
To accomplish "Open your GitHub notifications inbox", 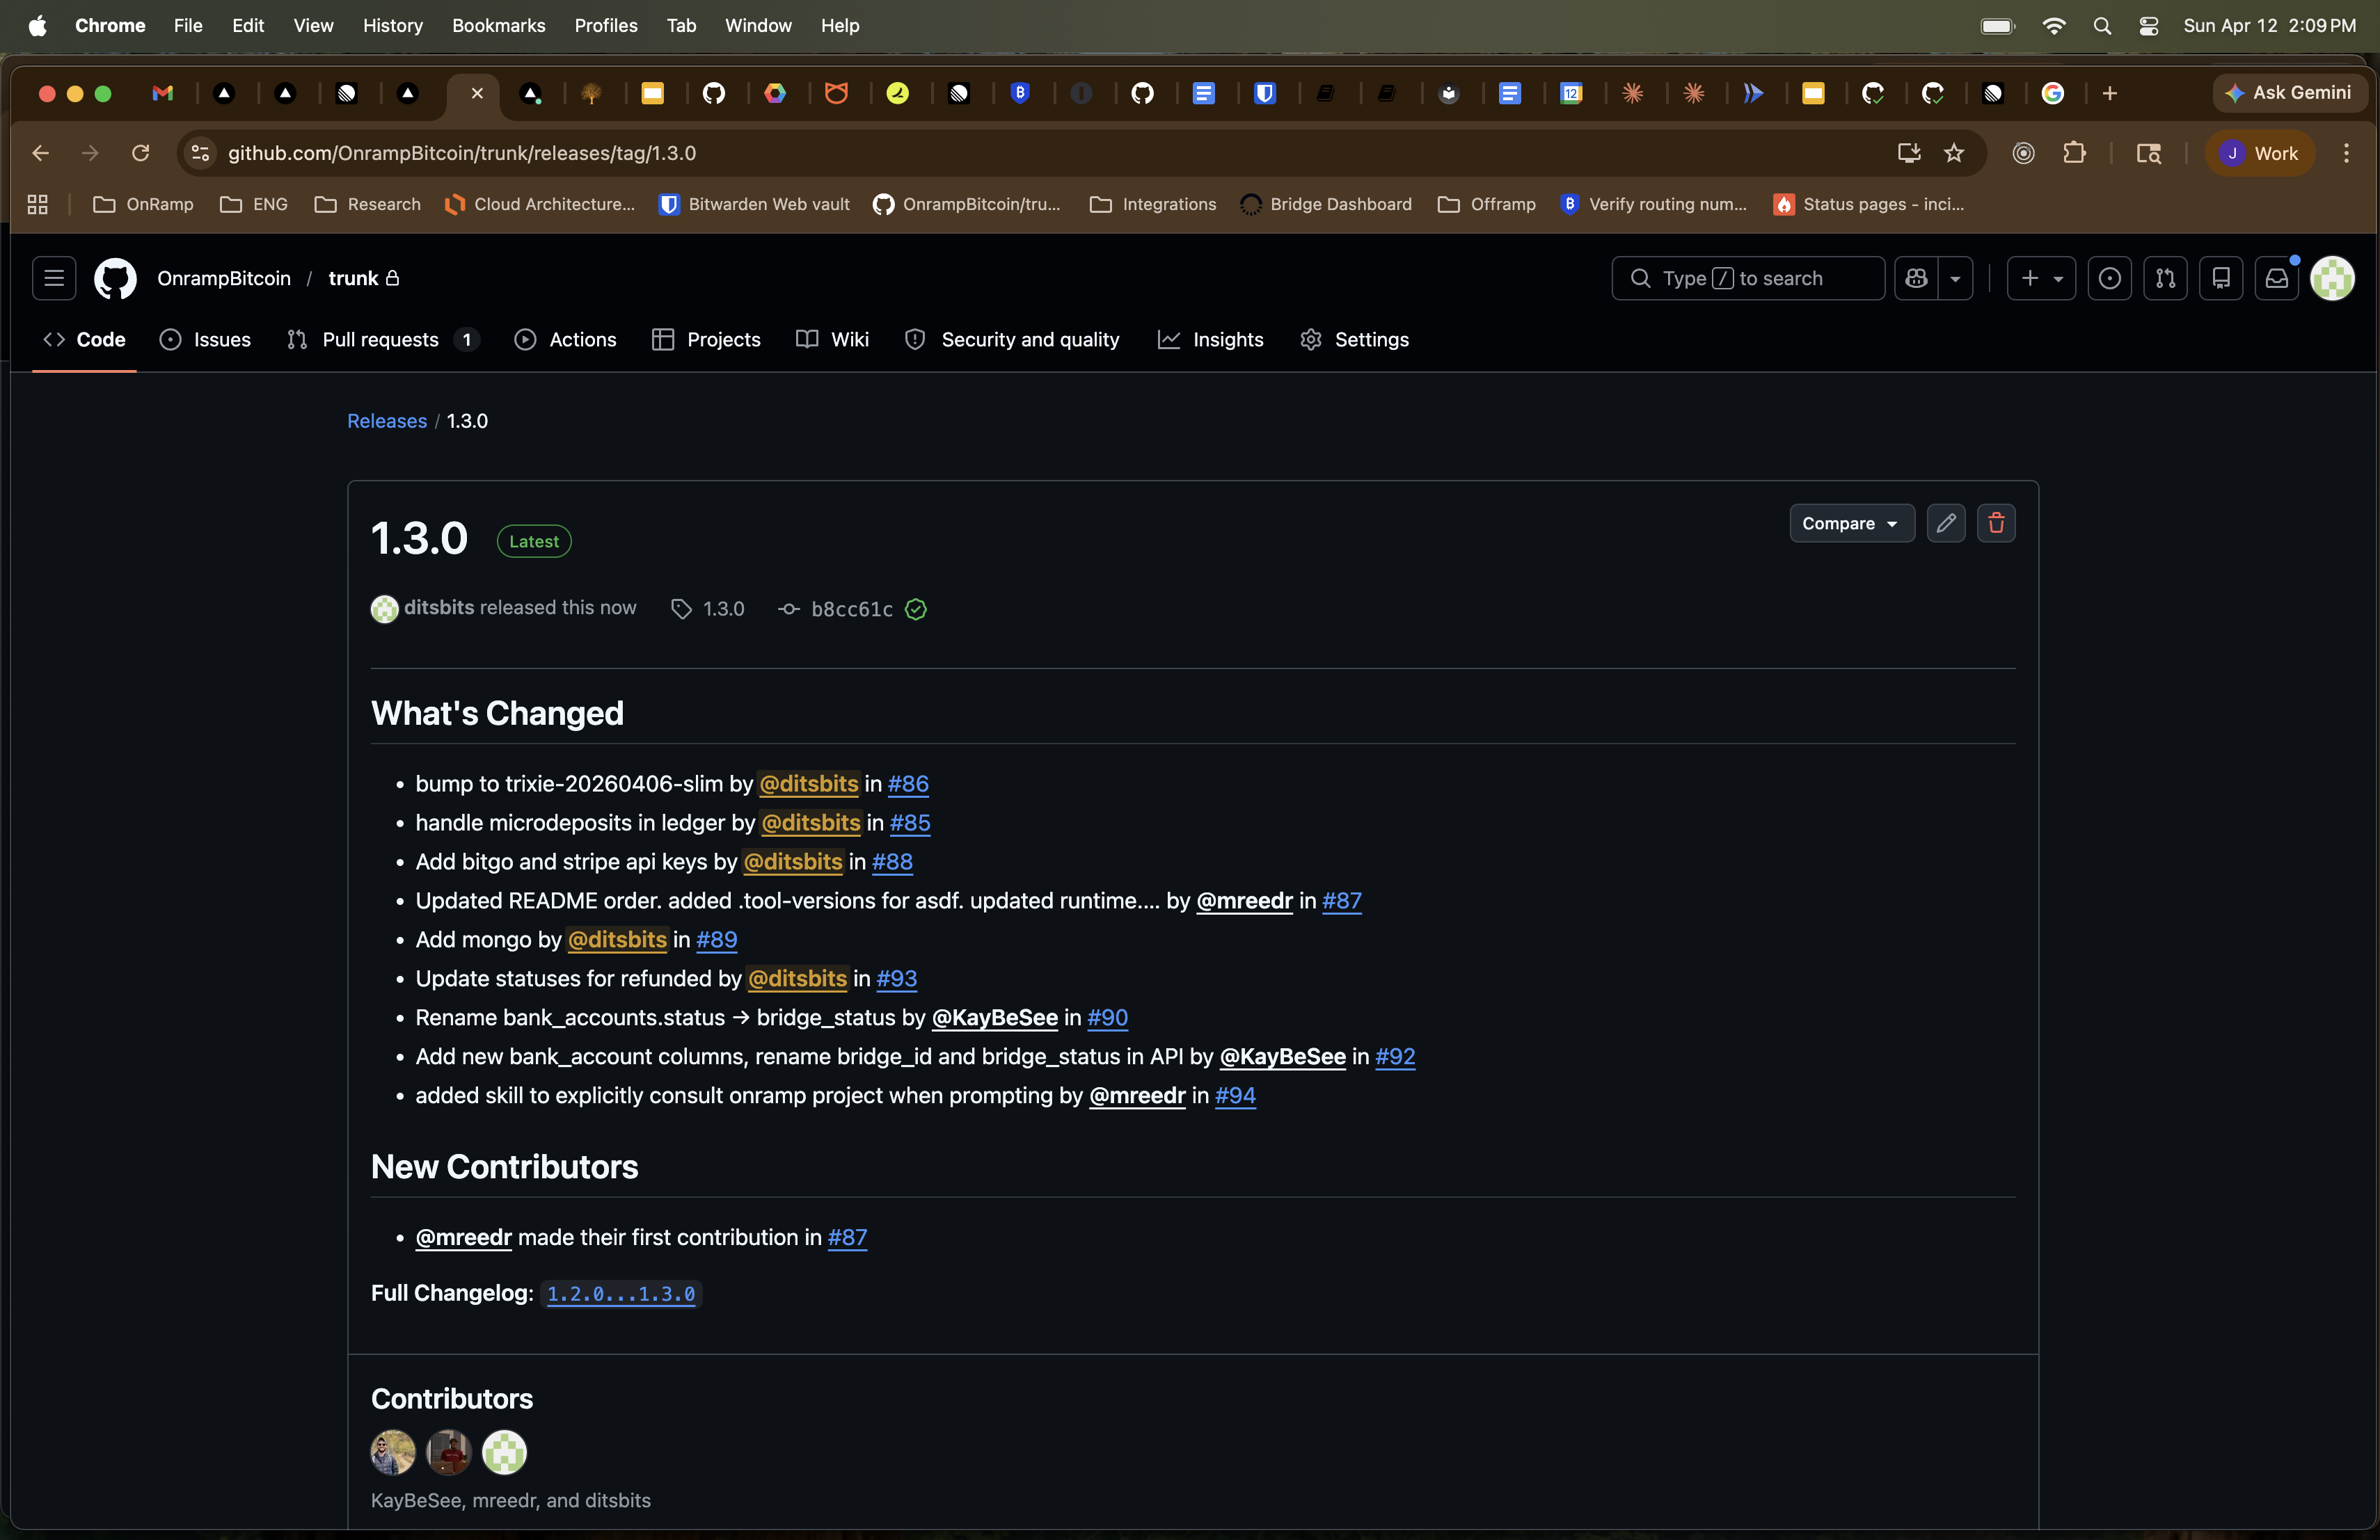I will point(2278,278).
